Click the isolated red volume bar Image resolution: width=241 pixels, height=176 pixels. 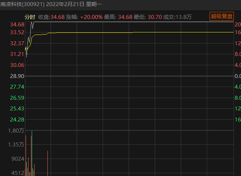pos(48,163)
